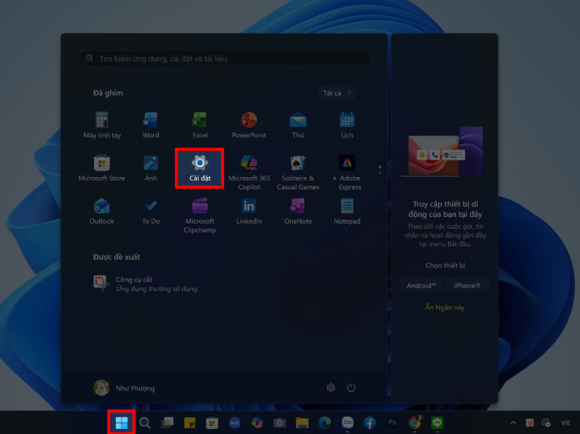The width and height of the screenshot is (580, 434).
Task: Expand Tất cả to view all apps
Action: pos(336,93)
